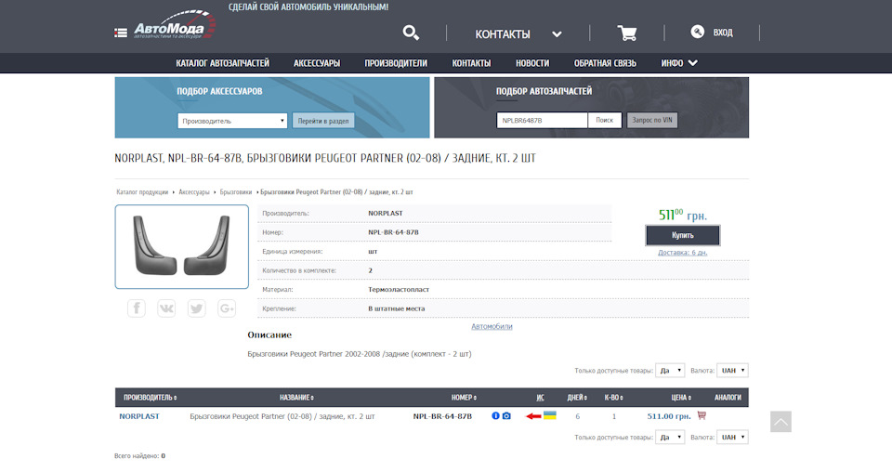Share product on Facebook
This screenshot has height=472, width=892.
[137, 308]
